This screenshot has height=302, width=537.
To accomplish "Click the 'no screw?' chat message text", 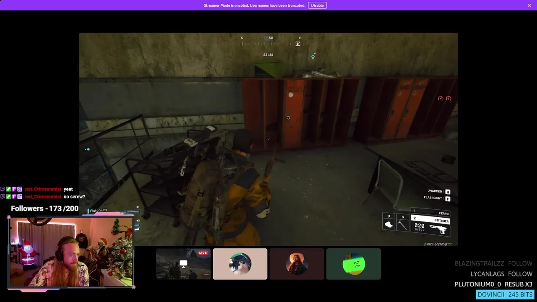I will pyautogui.click(x=74, y=197).
